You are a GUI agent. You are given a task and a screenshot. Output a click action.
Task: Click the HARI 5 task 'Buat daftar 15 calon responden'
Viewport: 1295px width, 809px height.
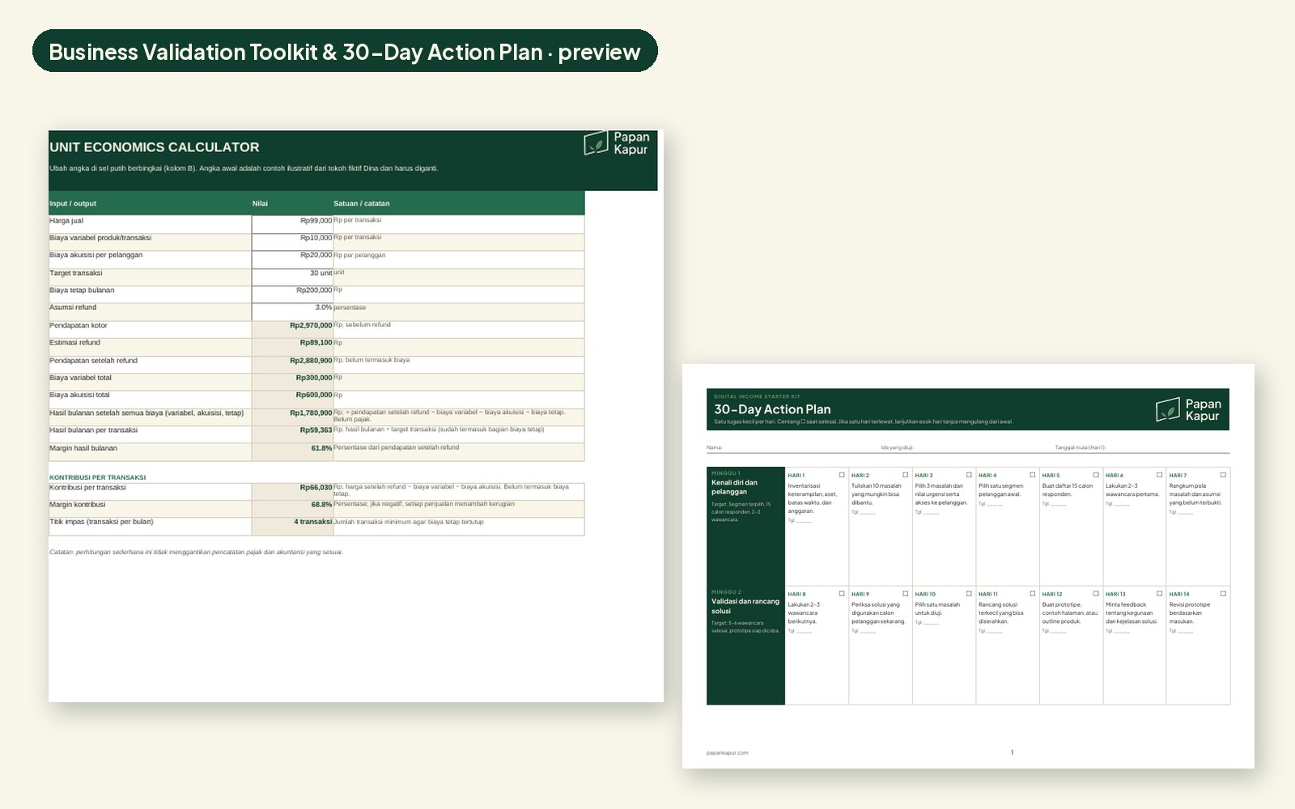[1068, 490]
